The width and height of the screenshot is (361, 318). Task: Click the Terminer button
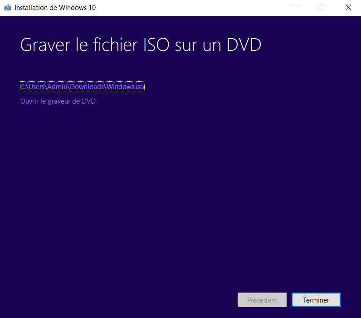tap(316, 300)
